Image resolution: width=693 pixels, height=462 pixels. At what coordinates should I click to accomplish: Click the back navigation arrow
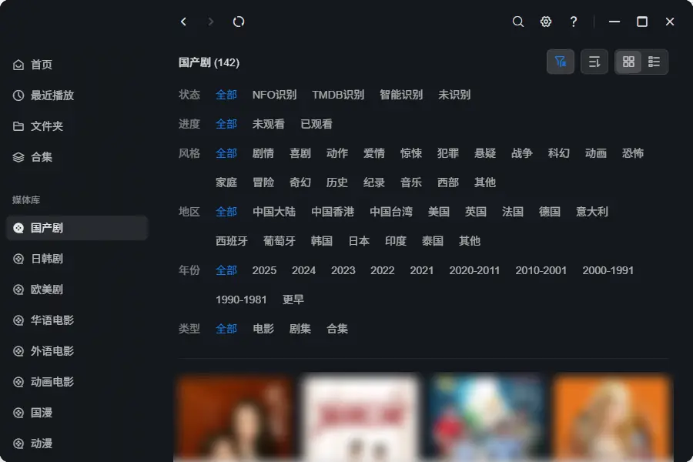coord(183,22)
